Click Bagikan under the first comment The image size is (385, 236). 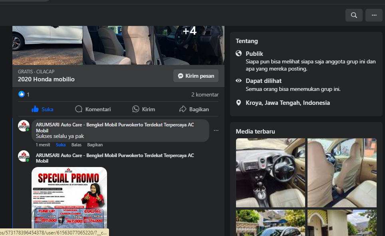(x=95, y=145)
